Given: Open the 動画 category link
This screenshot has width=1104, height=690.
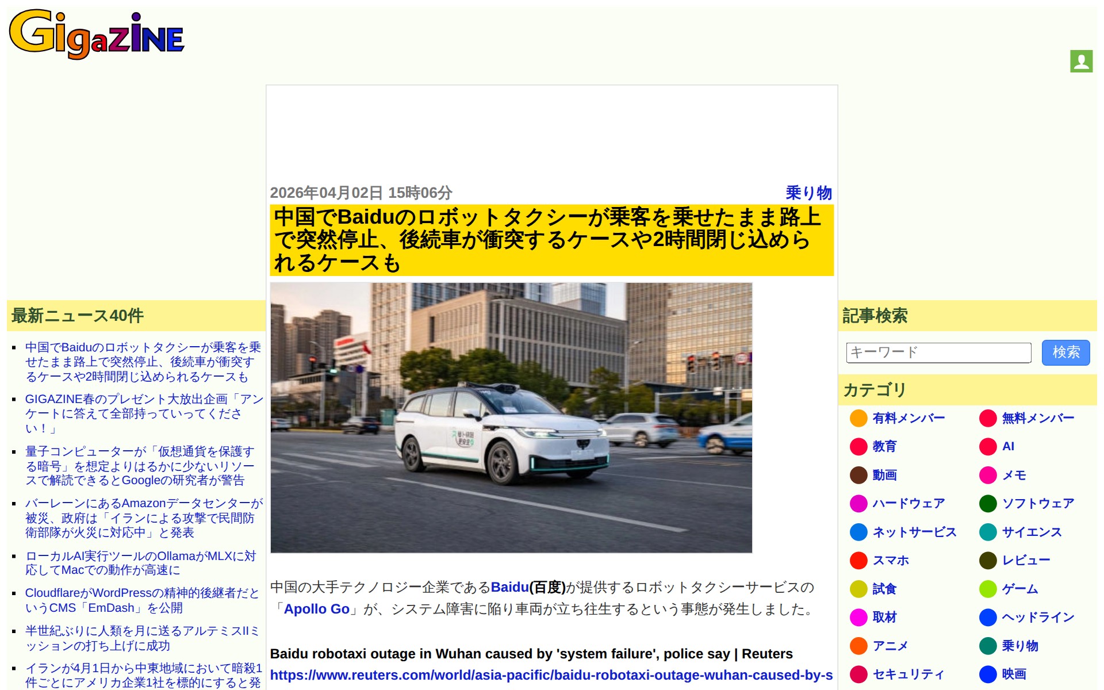Looking at the screenshot, I should pyautogui.click(x=884, y=475).
